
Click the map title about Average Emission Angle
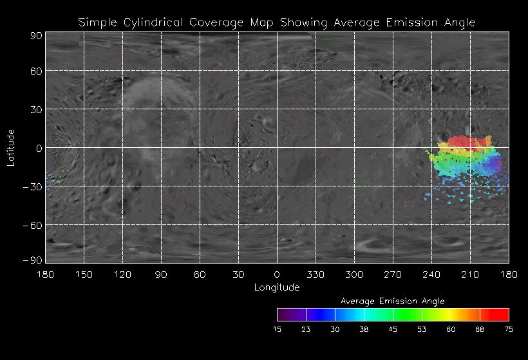[x=277, y=22]
